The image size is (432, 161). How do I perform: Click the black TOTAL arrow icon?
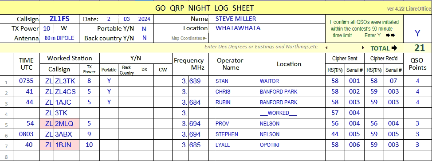pos(394,48)
